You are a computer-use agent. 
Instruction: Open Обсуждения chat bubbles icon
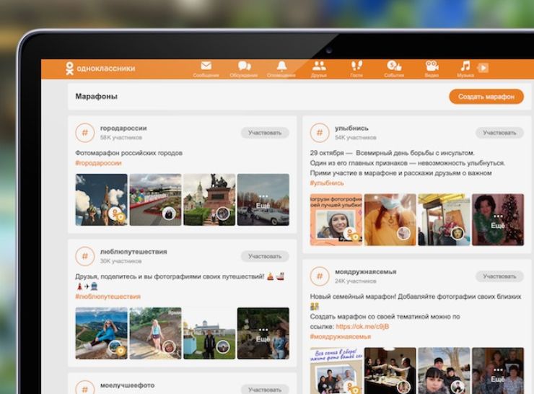click(x=244, y=66)
